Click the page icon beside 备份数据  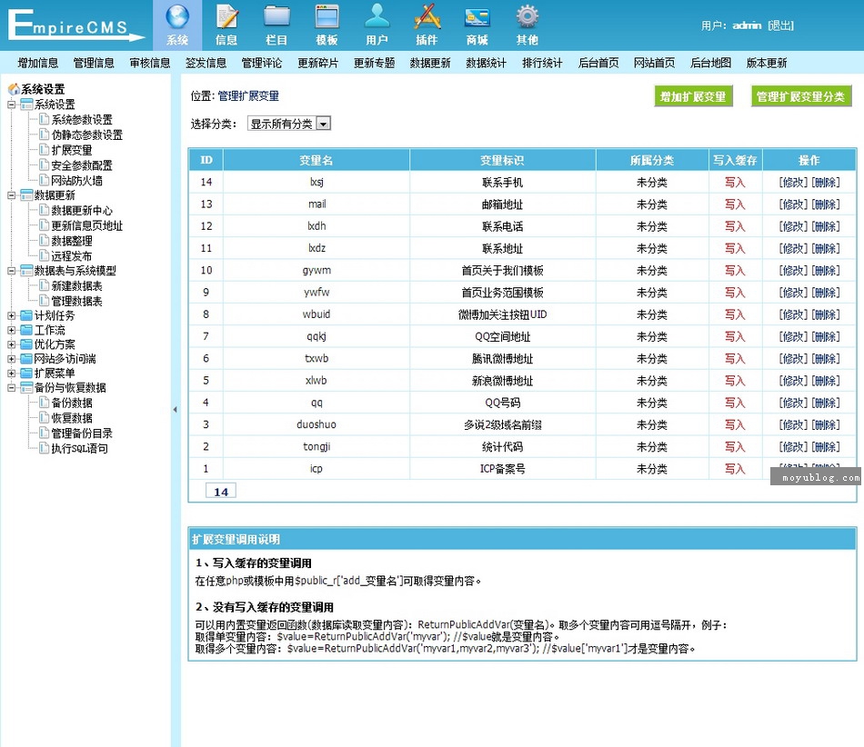tap(44, 402)
